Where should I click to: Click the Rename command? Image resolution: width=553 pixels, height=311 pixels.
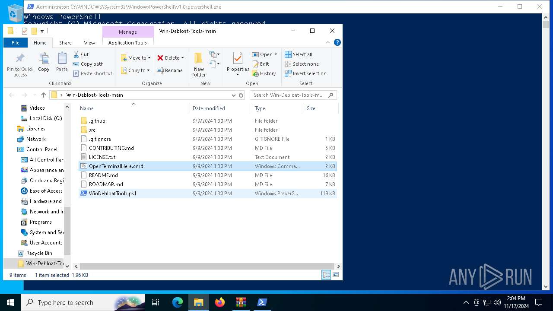pyautogui.click(x=169, y=70)
